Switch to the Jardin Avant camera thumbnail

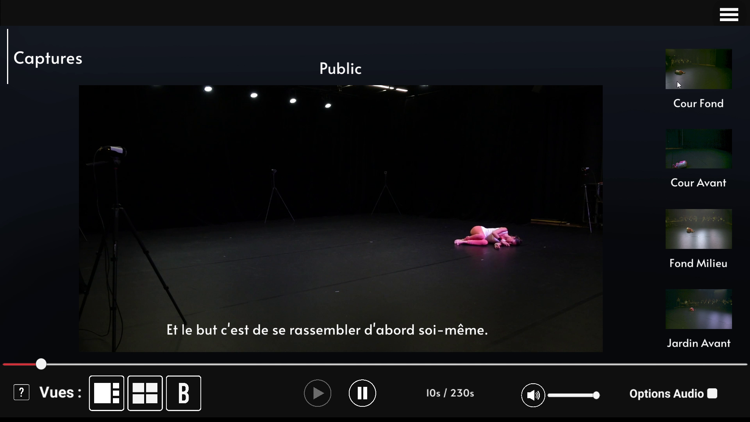698,309
